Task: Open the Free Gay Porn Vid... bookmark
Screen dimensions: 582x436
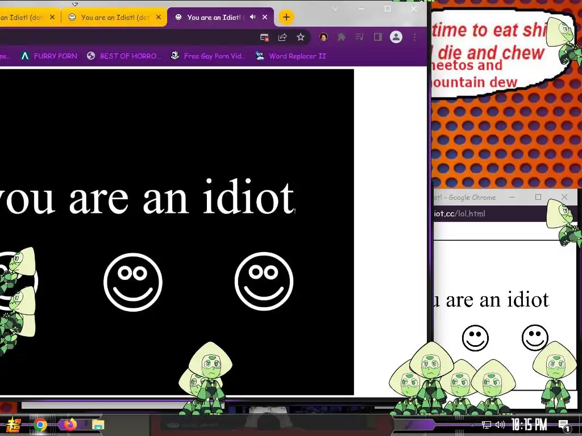Action: pos(208,56)
